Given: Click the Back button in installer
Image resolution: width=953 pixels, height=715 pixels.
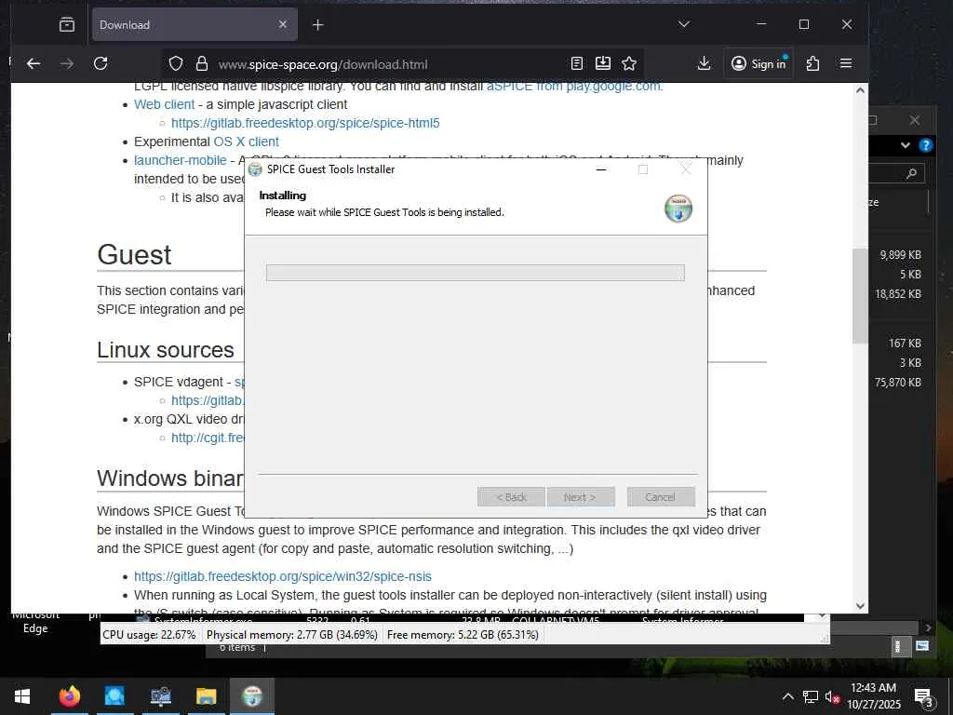Looking at the screenshot, I should point(511,497).
